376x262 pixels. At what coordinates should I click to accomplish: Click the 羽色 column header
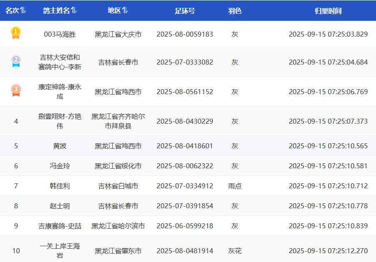click(235, 11)
